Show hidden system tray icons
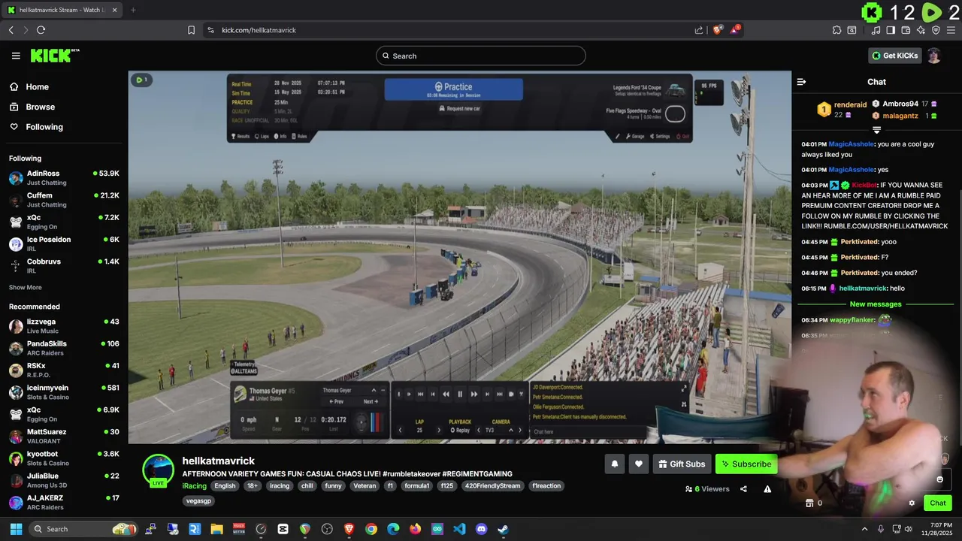This screenshot has height=541, width=962. pos(864,529)
